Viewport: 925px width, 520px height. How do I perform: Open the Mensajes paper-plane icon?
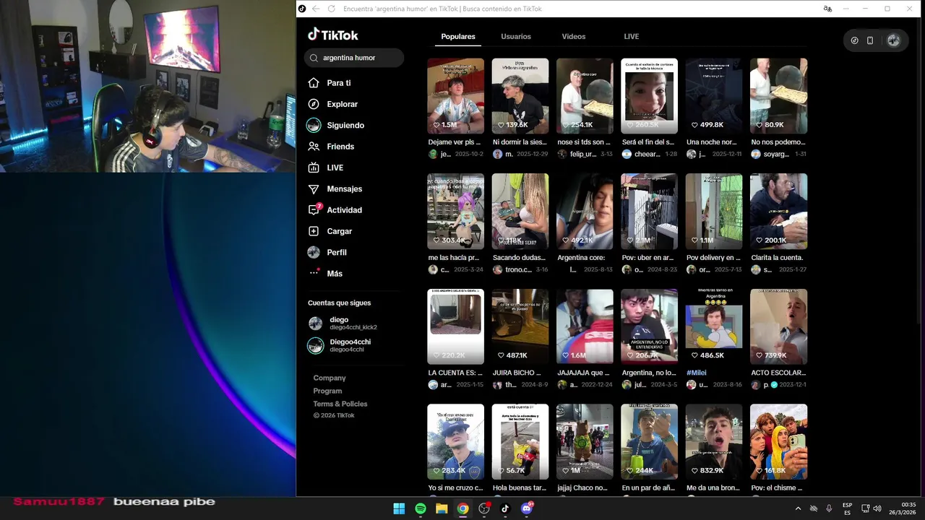[x=314, y=188]
